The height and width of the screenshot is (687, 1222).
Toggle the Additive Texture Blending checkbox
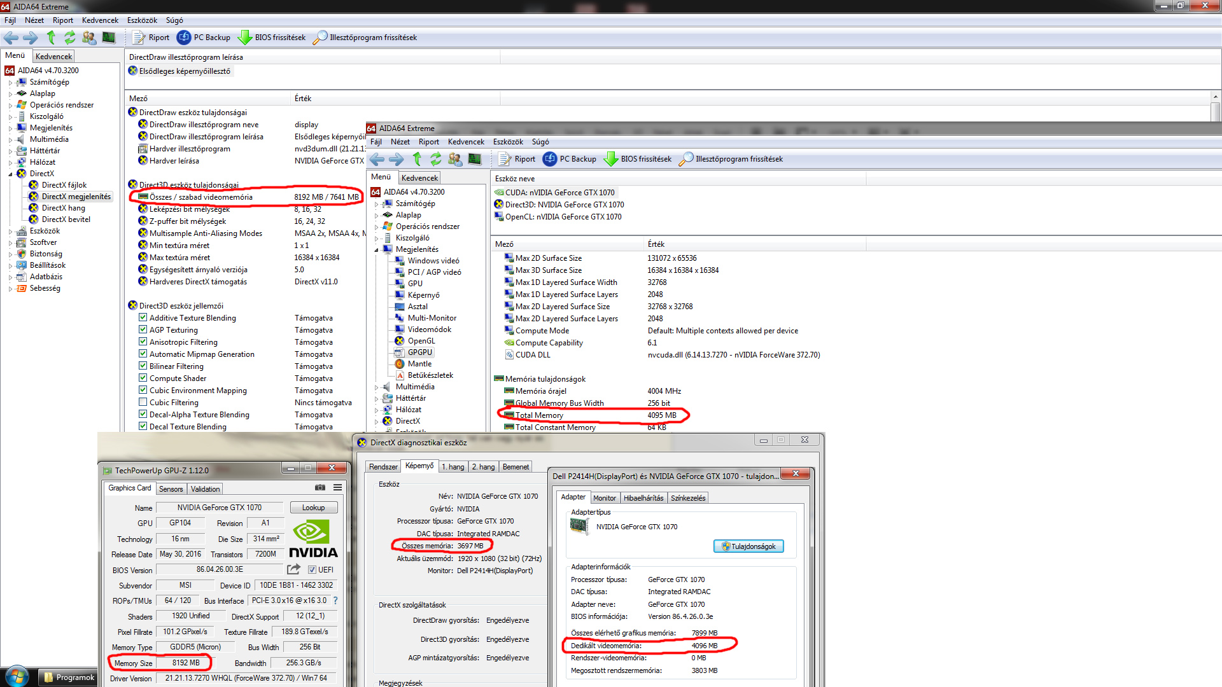point(143,317)
